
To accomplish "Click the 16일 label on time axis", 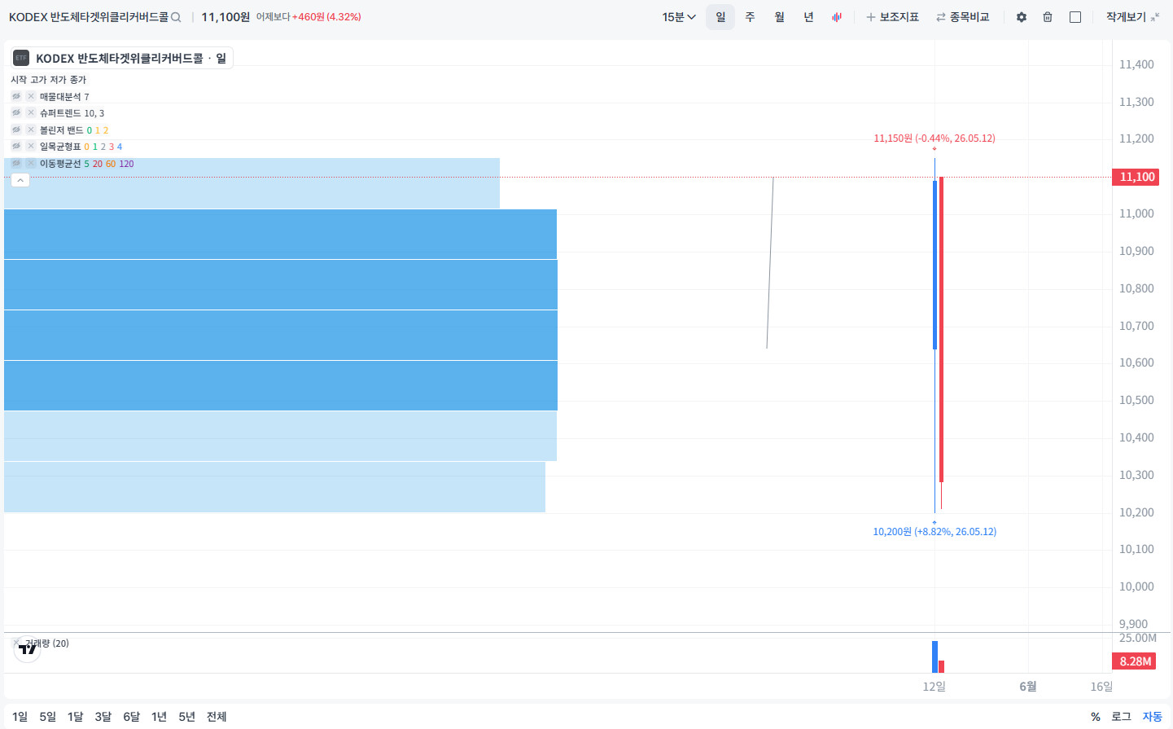I will (x=1101, y=687).
